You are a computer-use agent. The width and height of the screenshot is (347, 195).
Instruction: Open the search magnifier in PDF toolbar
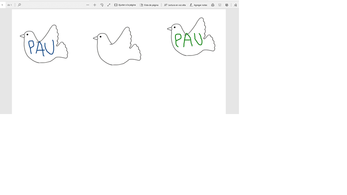pyautogui.click(x=19, y=5)
